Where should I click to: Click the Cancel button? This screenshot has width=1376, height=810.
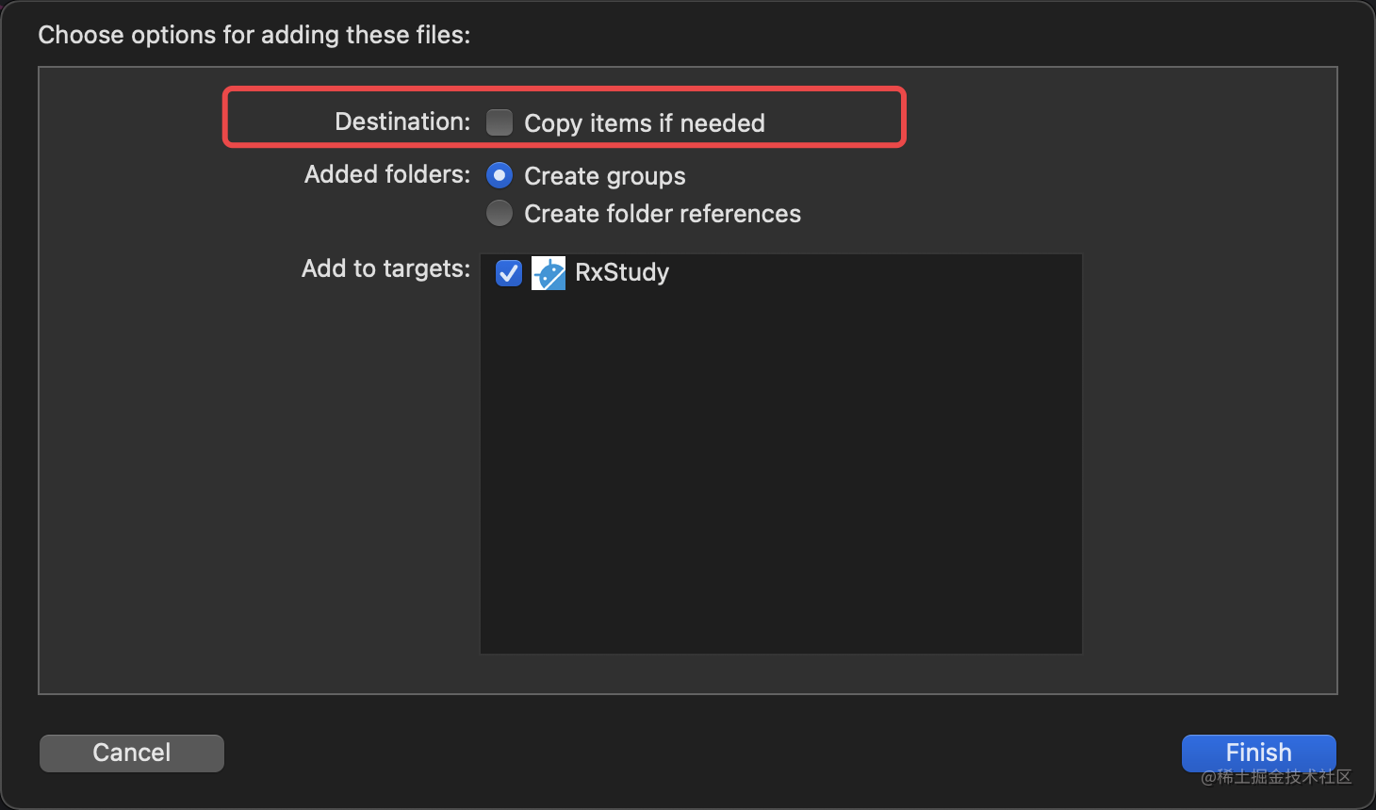(x=132, y=753)
